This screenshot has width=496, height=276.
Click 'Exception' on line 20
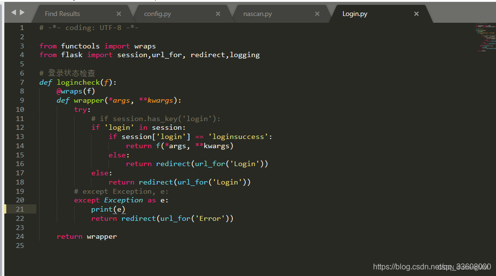tap(123, 200)
